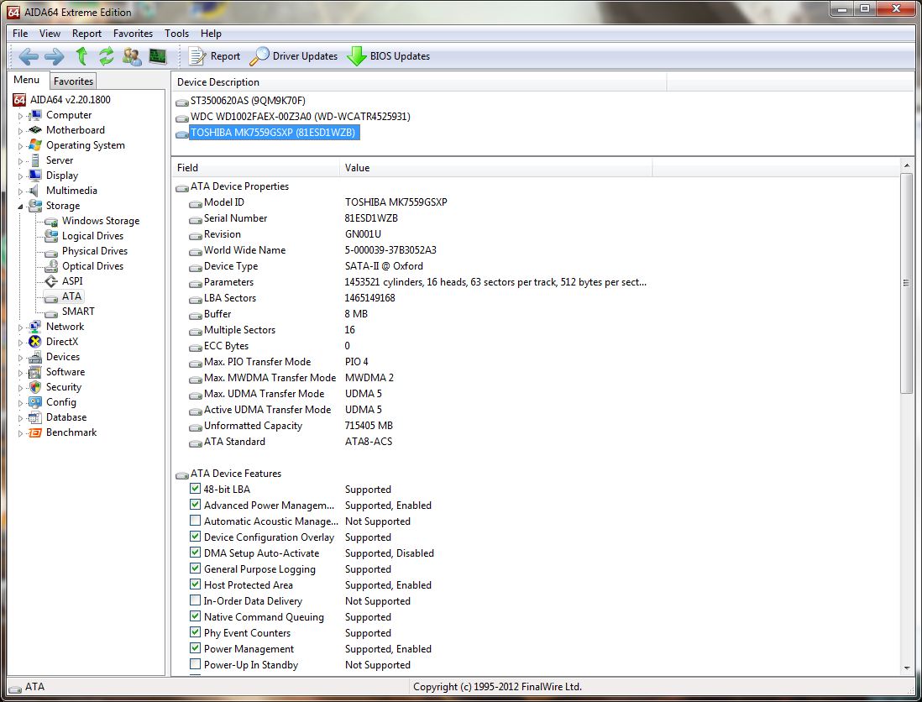Click the Computer icon in the tree
The height and width of the screenshot is (702, 922).
coord(35,115)
